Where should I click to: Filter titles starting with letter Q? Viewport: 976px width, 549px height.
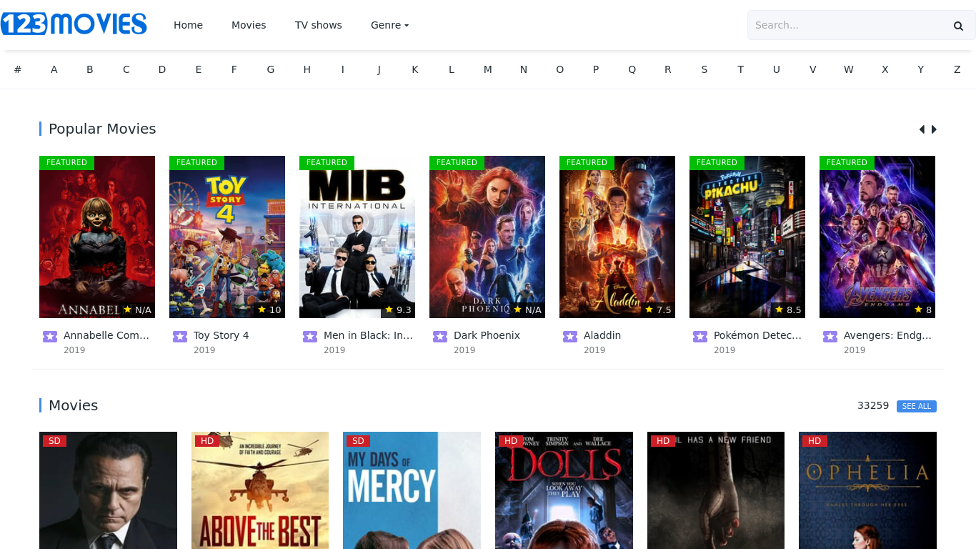[x=632, y=69]
